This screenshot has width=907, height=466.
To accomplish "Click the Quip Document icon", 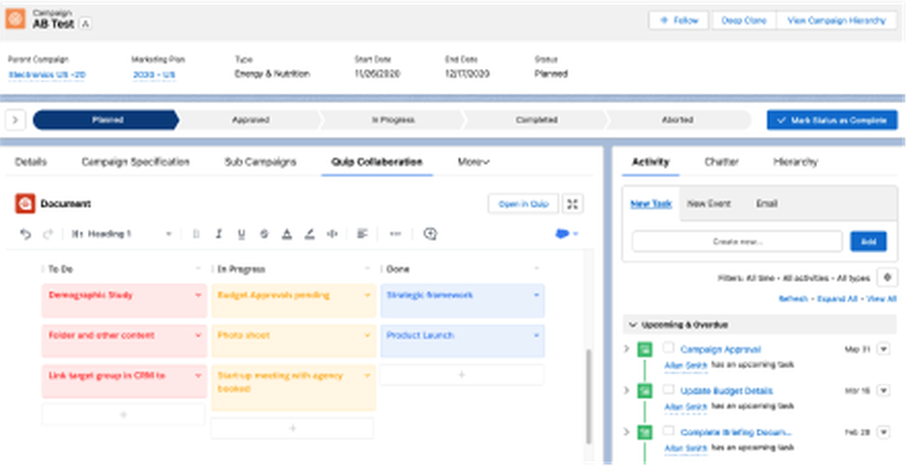I will [24, 203].
